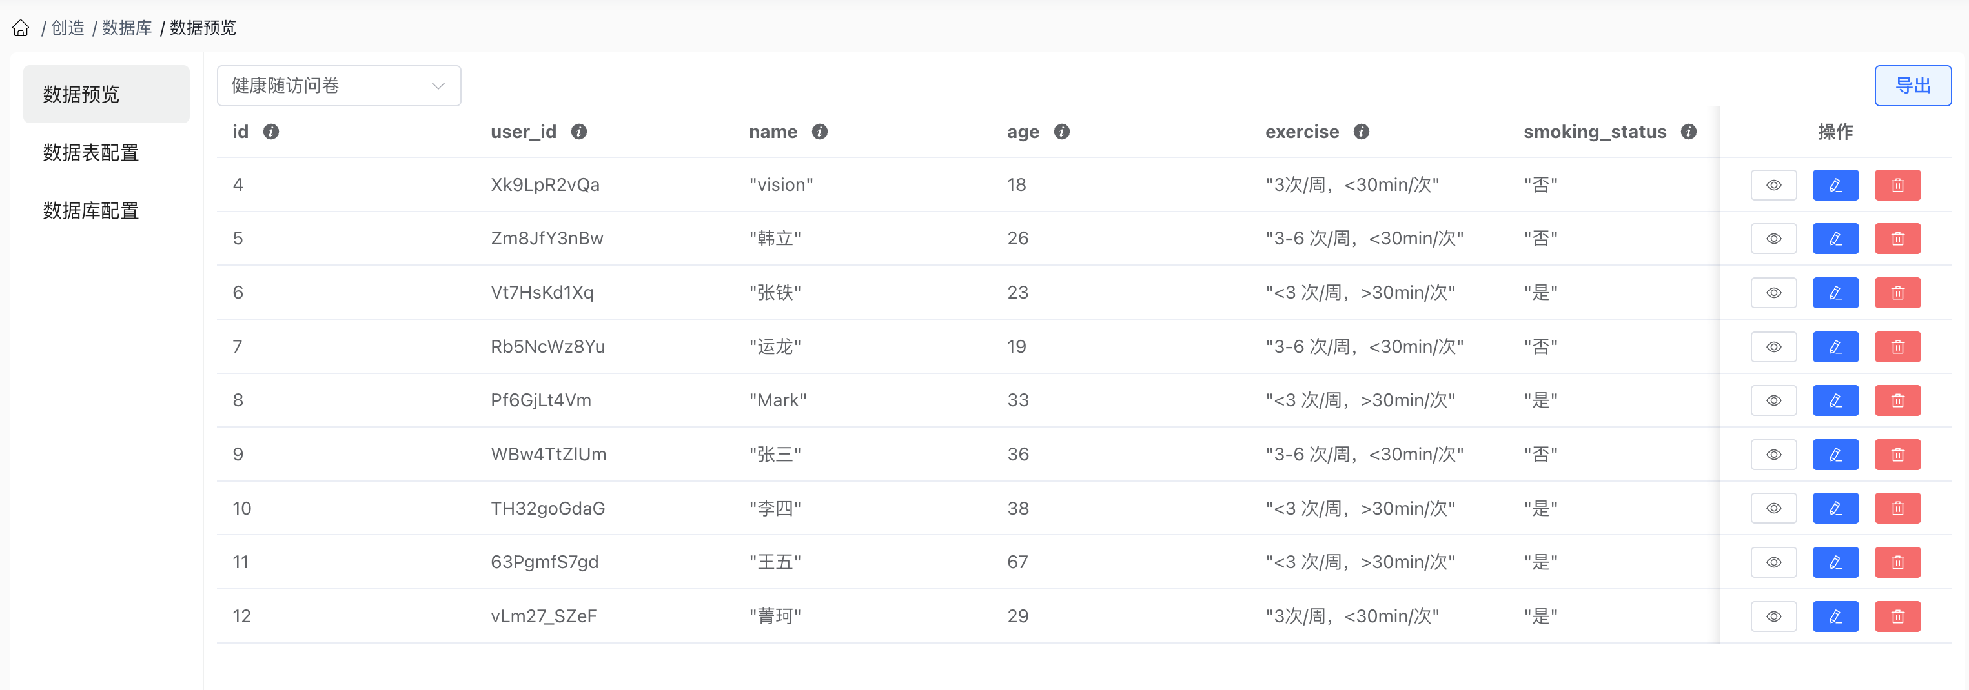Open the 数据库 breadcrumb link
The image size is (1969, 690).
click(x=127, y=28)
